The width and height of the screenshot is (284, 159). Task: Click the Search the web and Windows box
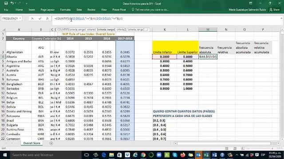pyautogui.click(x=45, y=155)
